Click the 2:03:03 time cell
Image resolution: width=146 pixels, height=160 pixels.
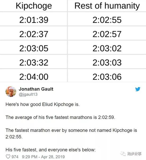tap(107, 62)
